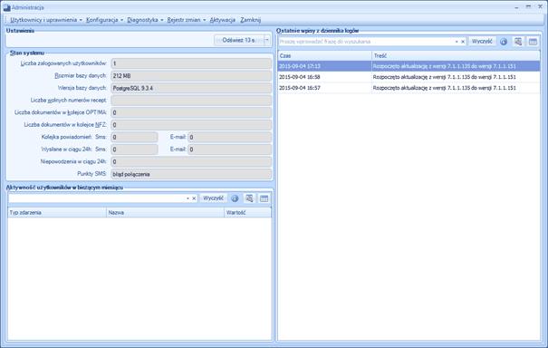Screen dimensions: 548x348
Task: Expand the Odśwież button dropdown arrow
Action: (267, 40)
